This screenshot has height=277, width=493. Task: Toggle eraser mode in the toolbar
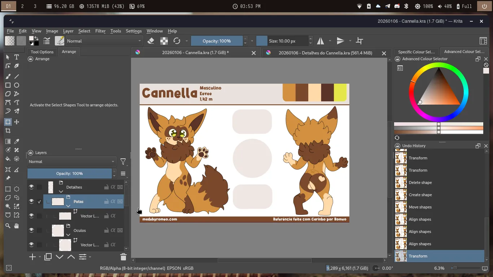(151, 41)
